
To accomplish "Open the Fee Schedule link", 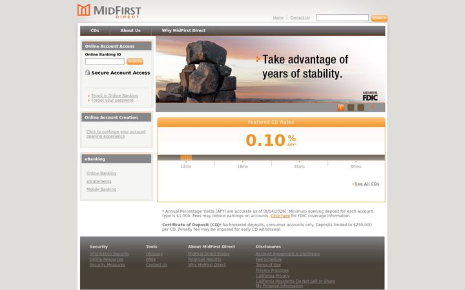I will click(269, 259).
